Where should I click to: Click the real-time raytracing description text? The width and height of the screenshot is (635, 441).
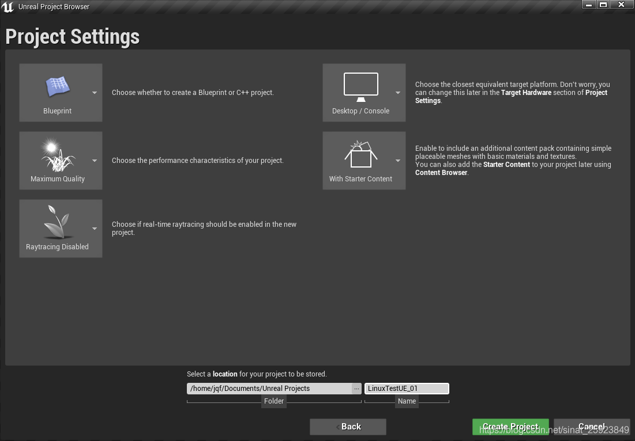click(204, 229)
